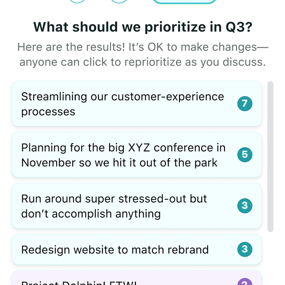Image resolution: width=285 pixels, height=285 pixels.
Task: Click the purple vote badge on Project Dolphin
Action: point(244,282)
